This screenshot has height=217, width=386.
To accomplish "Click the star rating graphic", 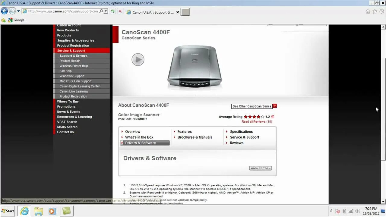I will 254,117.
